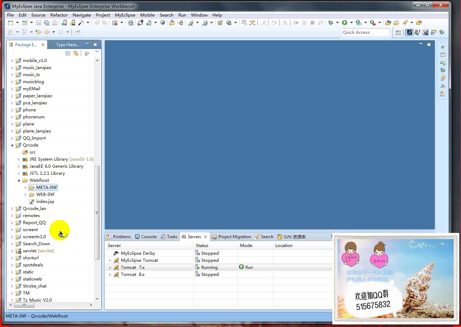Click the green Run toolbar button
The width and height of the screenshot is (461, 327).
coord(345,23)
